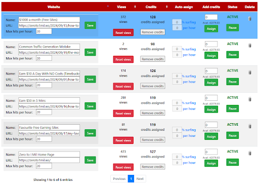The width and height of the screenshot is (259, 186).
Task: Assign credits to Favourite Free Earning Sites
Action: 211,136
